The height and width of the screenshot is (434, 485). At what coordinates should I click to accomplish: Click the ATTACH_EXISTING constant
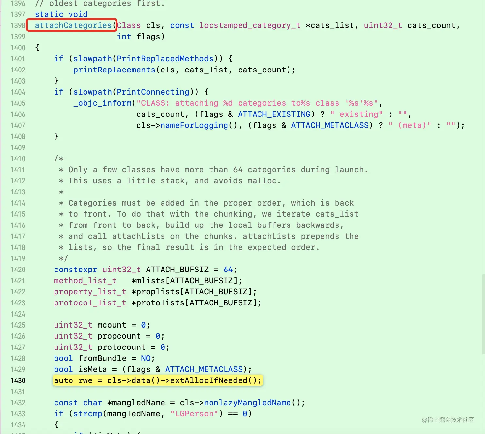(x=274, y=114)
